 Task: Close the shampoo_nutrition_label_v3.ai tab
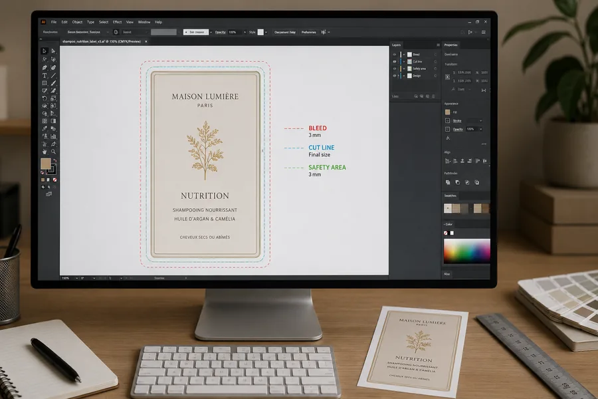[x=146, y=41]
